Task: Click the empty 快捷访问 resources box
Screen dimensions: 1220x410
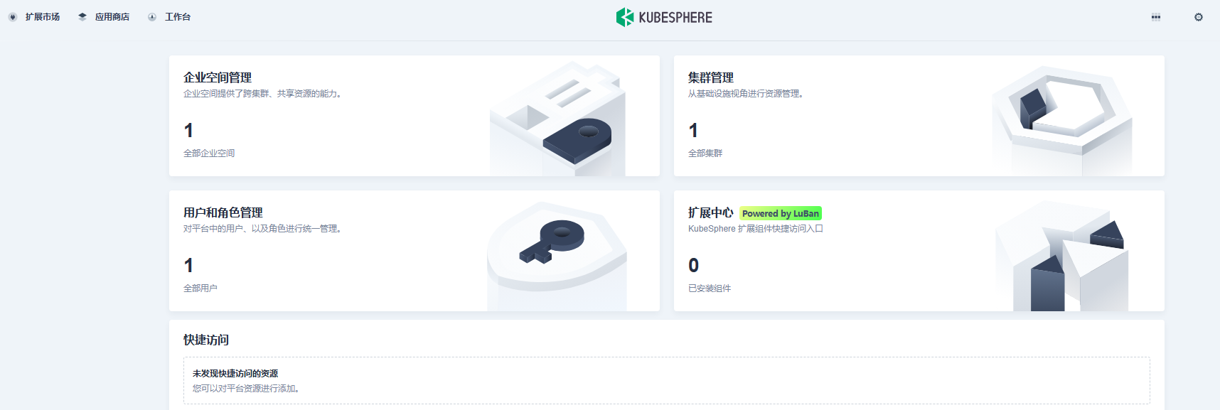Action: coord(667,381)
